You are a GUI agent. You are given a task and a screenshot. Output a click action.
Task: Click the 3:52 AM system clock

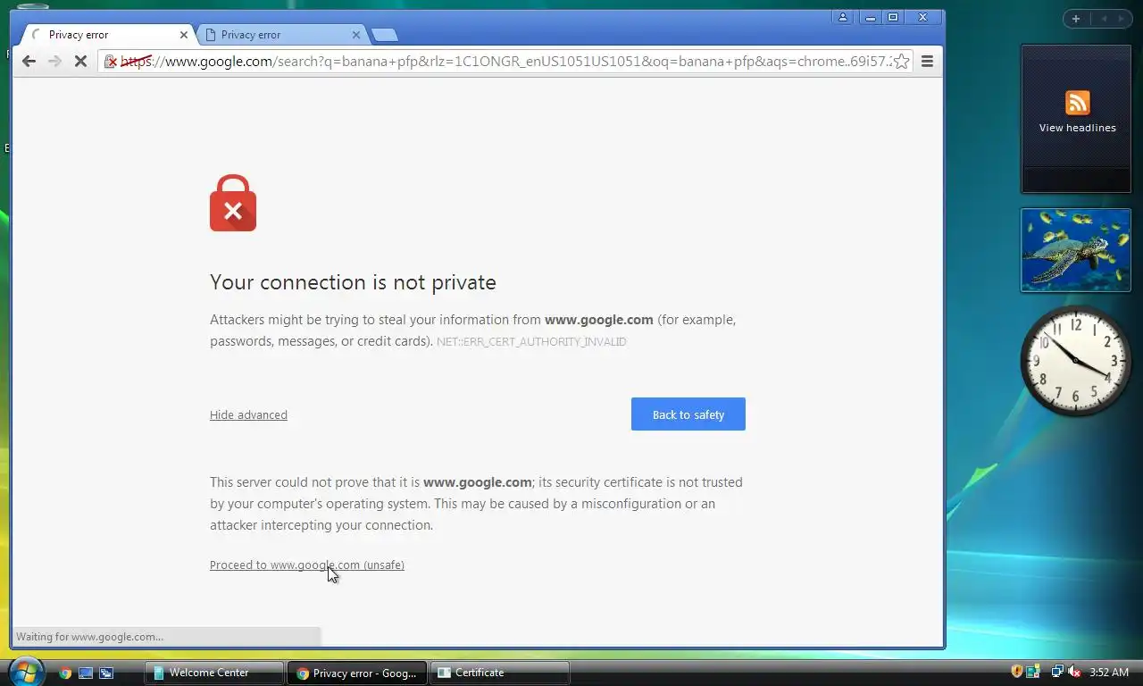(x=1109, y=673)
